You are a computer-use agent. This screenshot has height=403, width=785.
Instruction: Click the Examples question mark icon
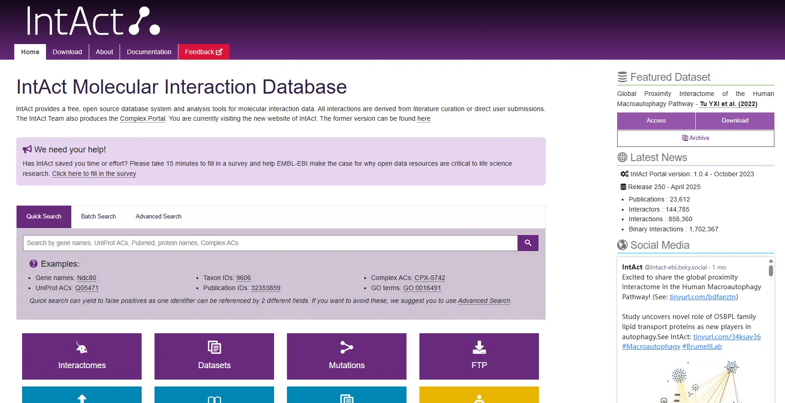pos(34,264)
